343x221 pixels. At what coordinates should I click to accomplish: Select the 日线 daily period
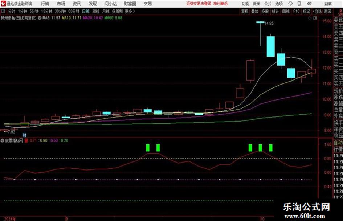tap(86, 11)
